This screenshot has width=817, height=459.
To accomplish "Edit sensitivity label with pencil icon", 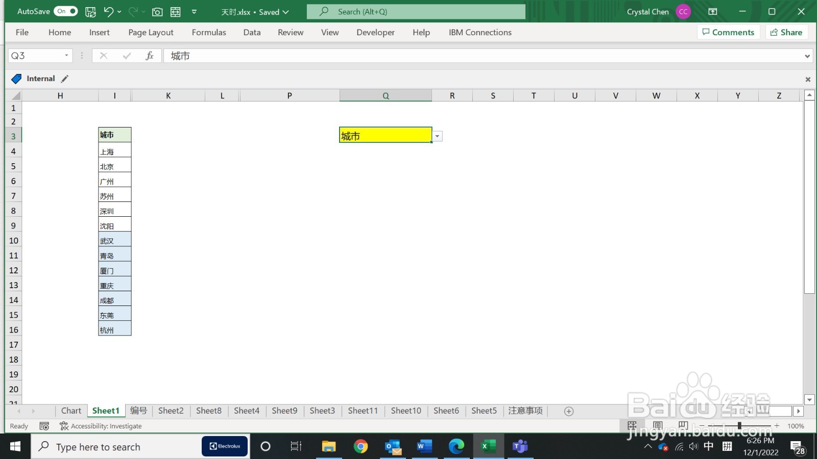I will coord(64,79).
